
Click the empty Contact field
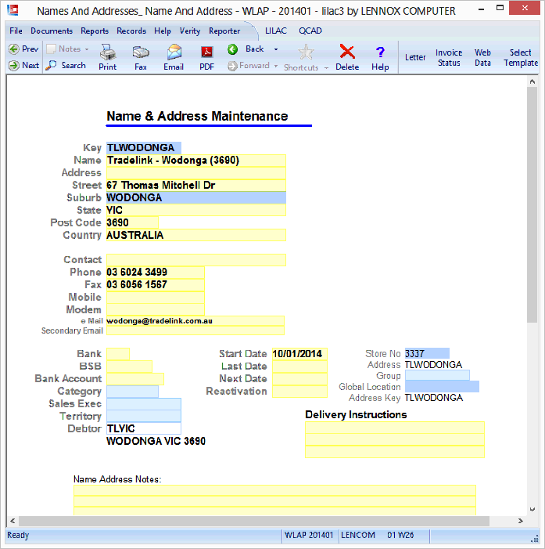[196, 260]
